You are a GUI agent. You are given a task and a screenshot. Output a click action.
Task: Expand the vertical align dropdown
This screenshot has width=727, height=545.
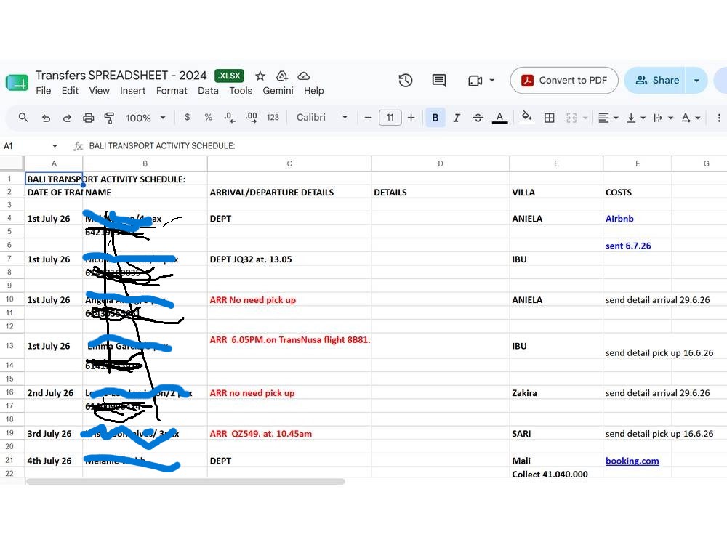click(x=643, y=118)
